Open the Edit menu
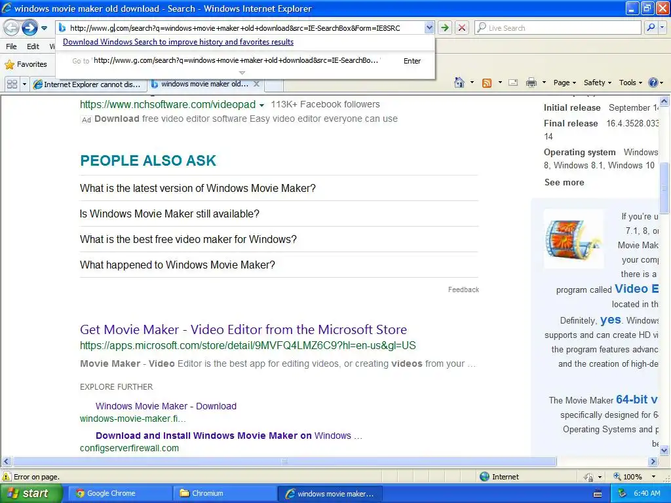 pyautogui.click(x=33, y=47)
